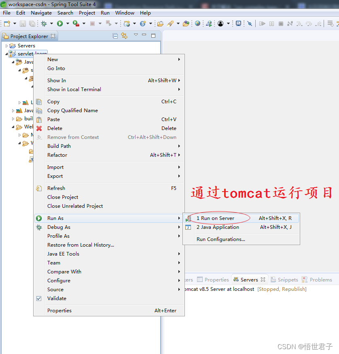The width and height of the screenshot is (339, 354).
Task: Expand the New submenu arrow
Action: [179, 60]
